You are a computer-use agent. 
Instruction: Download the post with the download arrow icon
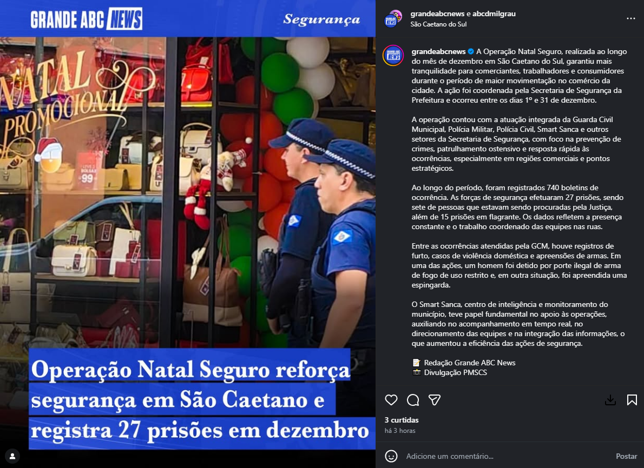coord(610,400)
